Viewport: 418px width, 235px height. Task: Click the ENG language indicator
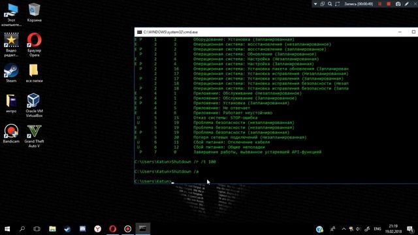click(378, 229)
